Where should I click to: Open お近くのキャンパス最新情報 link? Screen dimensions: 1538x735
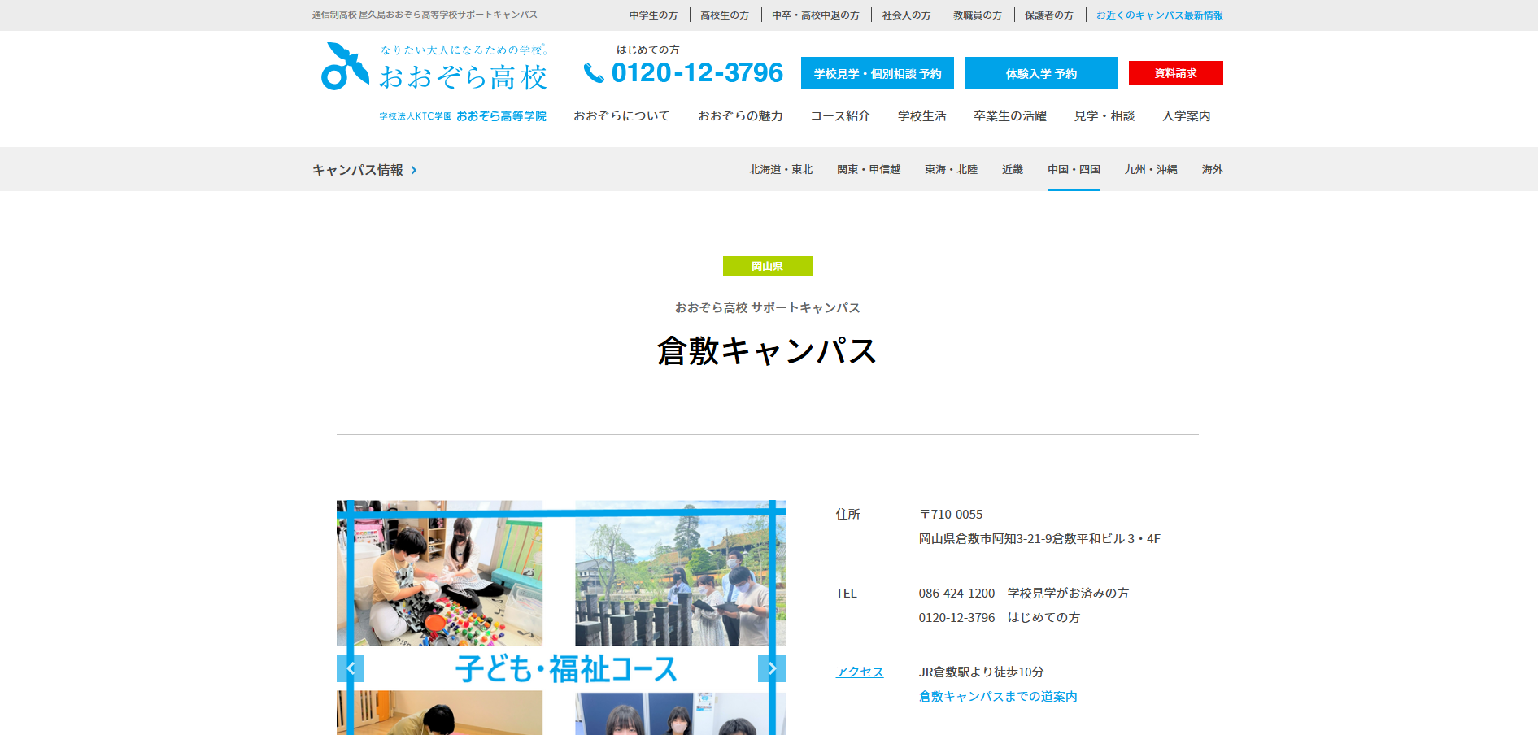(x=1159, y=15)
